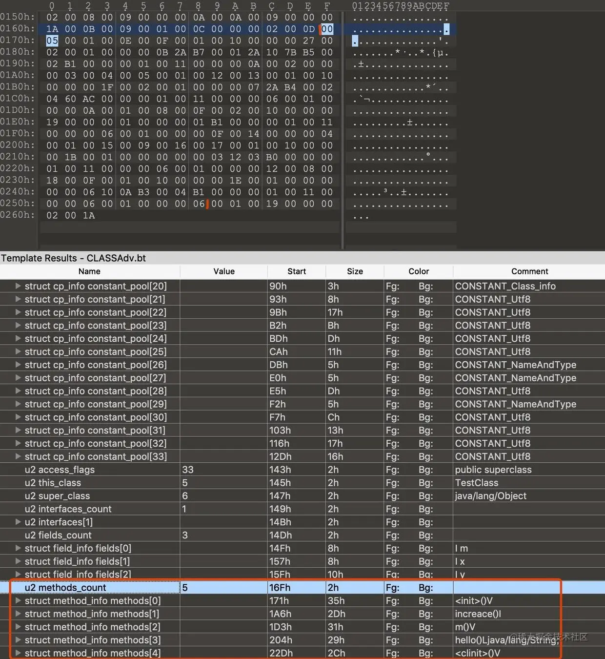This screenshot has height=659, width=605.
Task: Sort results by Name column header
Action: (x=90, y=271)
